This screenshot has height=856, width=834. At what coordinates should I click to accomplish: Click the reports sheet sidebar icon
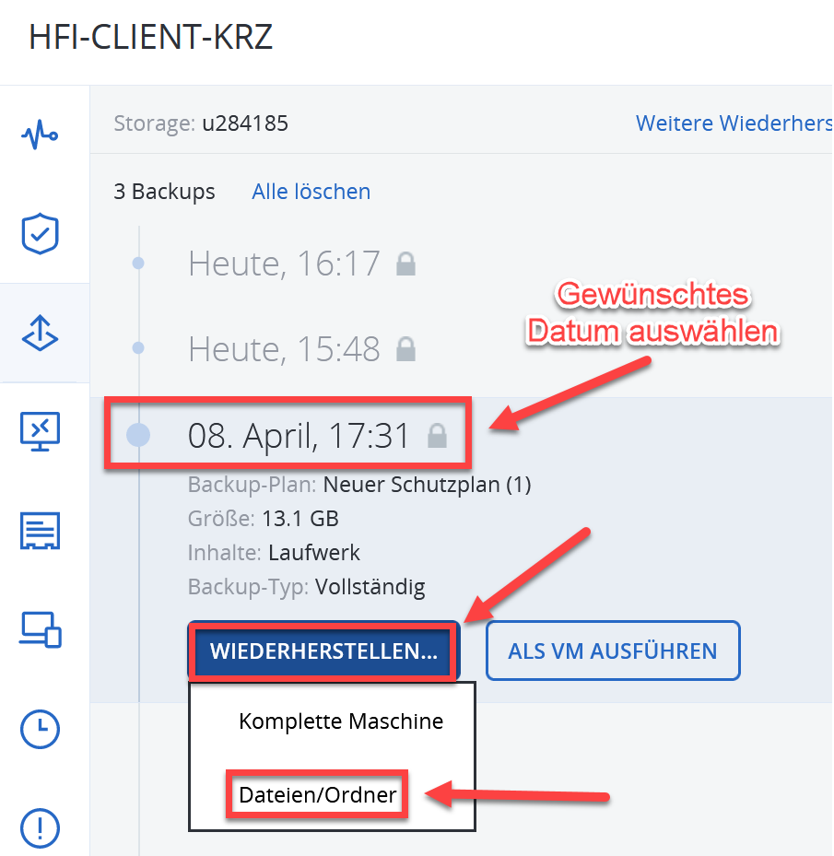click(x=40, y=531)
